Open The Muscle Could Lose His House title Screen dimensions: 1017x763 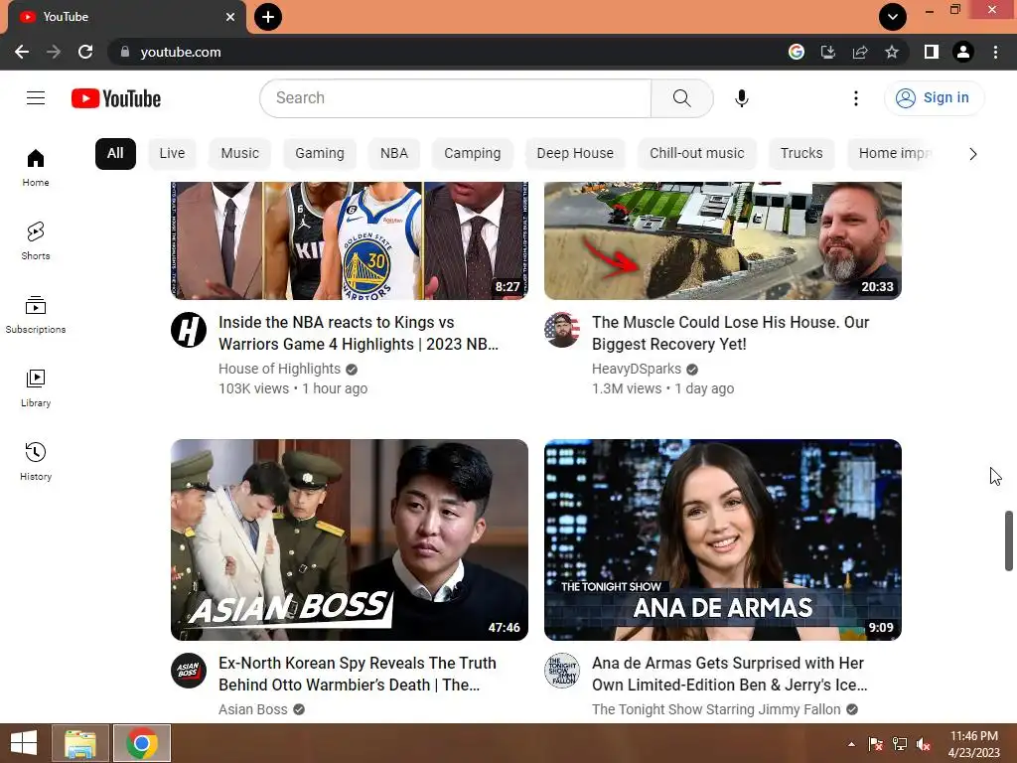pos(730,334)
